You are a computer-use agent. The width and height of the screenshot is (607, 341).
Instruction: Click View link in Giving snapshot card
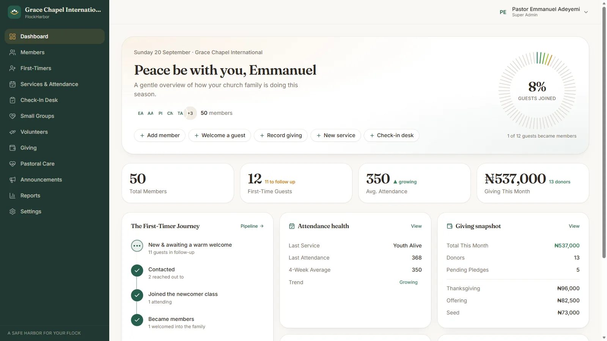pyautogui.click(x=574, y=226)
